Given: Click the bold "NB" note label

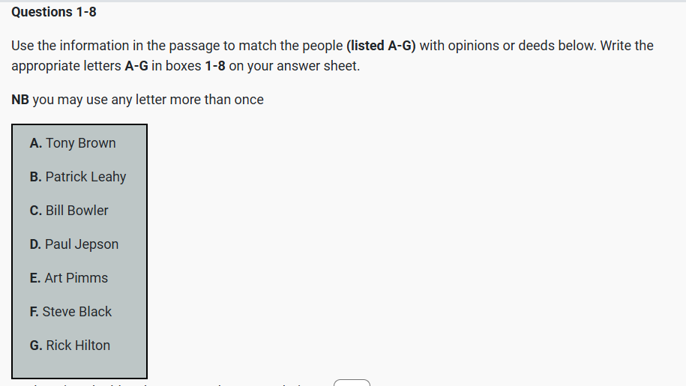Looking at the screenshot, I should [x=20, y=100].
